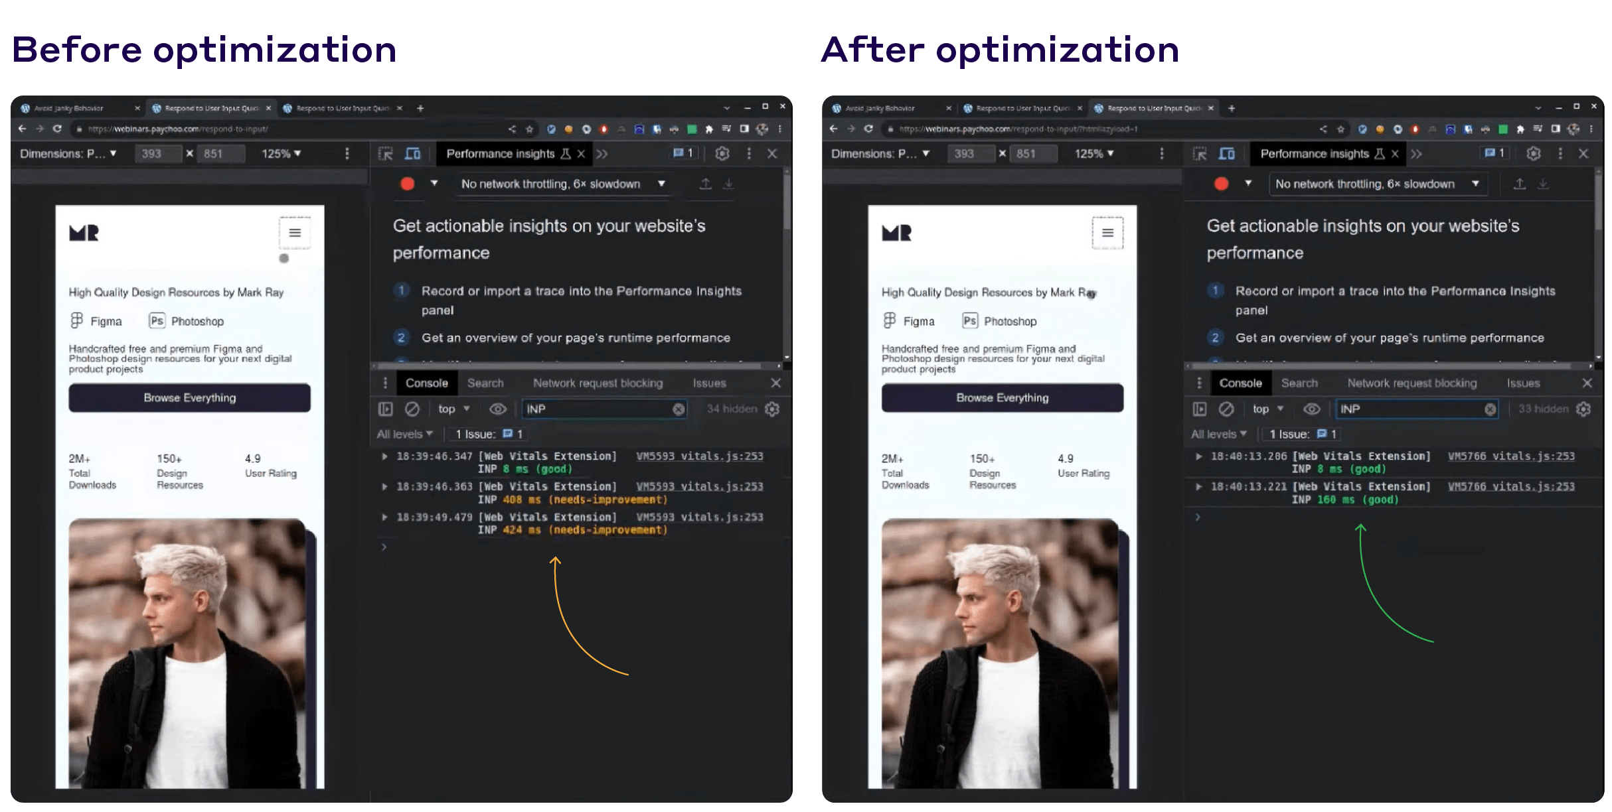
Task: Switch to the Avoid Janky Behavior browser tab in After
Action: click(880, 108)
